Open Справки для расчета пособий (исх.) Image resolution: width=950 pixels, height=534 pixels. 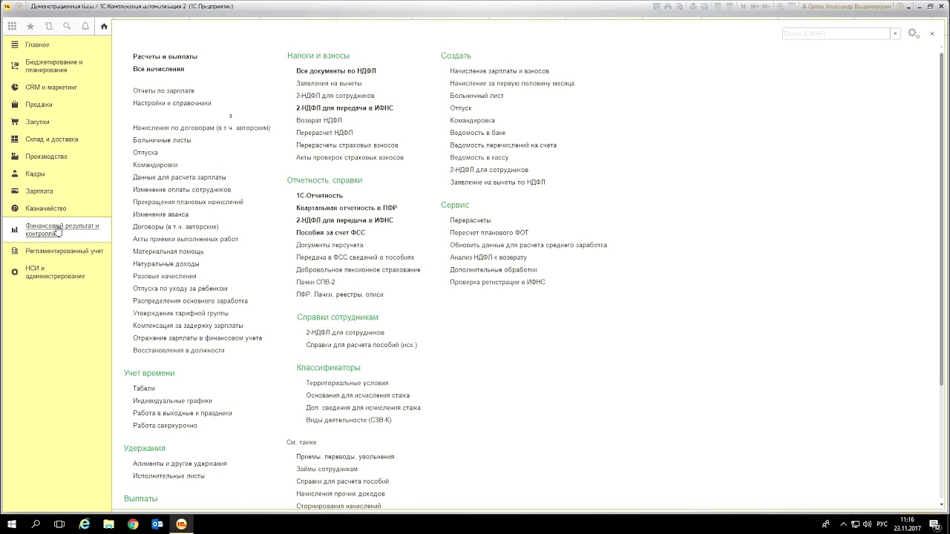click(361, 345)
